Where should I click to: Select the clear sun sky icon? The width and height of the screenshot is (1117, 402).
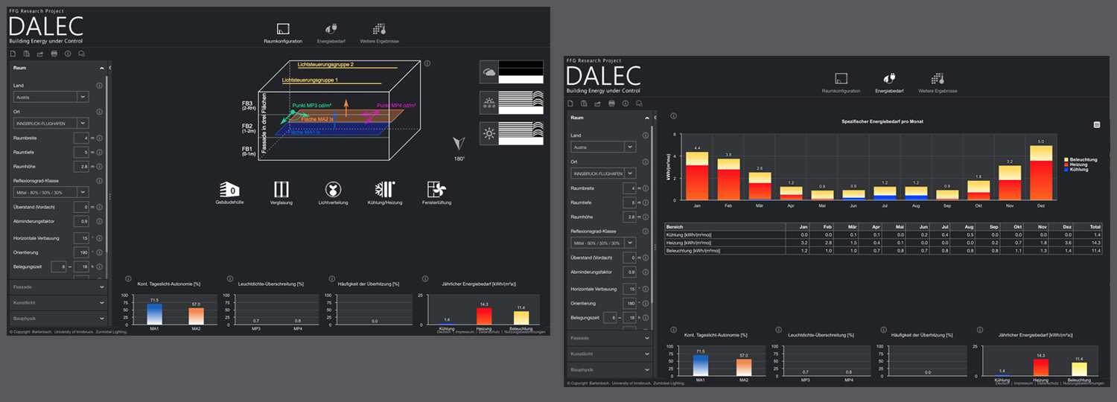point(490,134)
